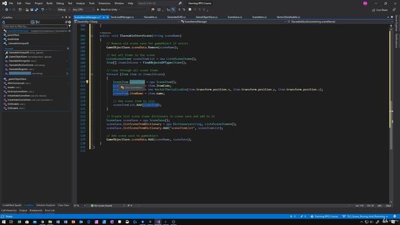Select OnEnable in the CodeMaid list
This screenshot has width=400, height=225.
point(12,108)
